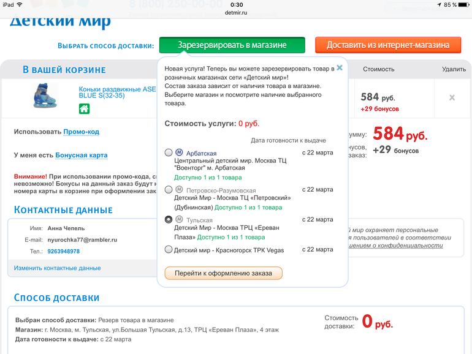
Task: Click Изменить контактные данные link
Action: 58,268
